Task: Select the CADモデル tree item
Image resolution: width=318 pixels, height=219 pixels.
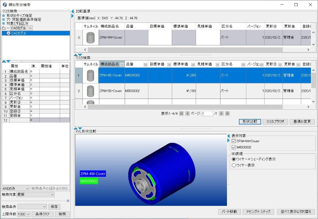Action: (18, 33)
